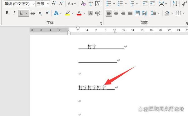The width and height of the screenshot is (188, 116).
Task: Apply borders button
Action: point(178,13)
